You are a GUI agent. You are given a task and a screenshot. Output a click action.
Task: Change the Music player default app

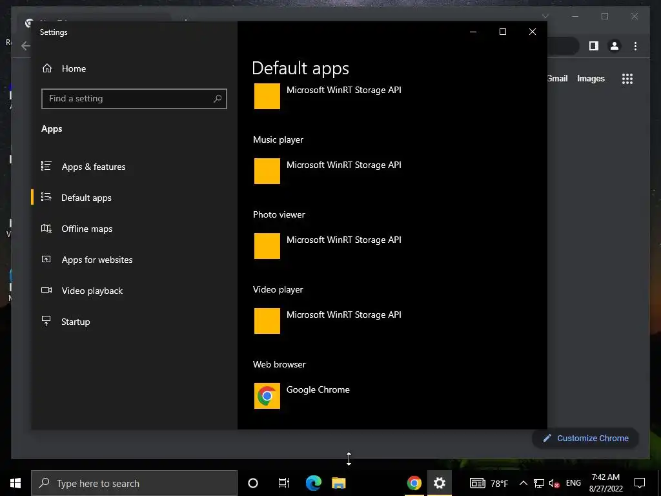327,170
